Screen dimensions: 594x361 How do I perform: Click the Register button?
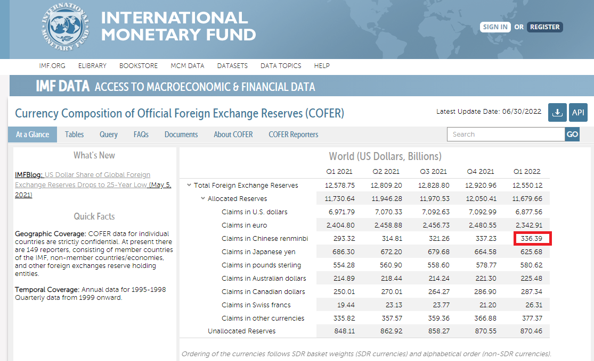pyautogui.click(x=544, y=27)
